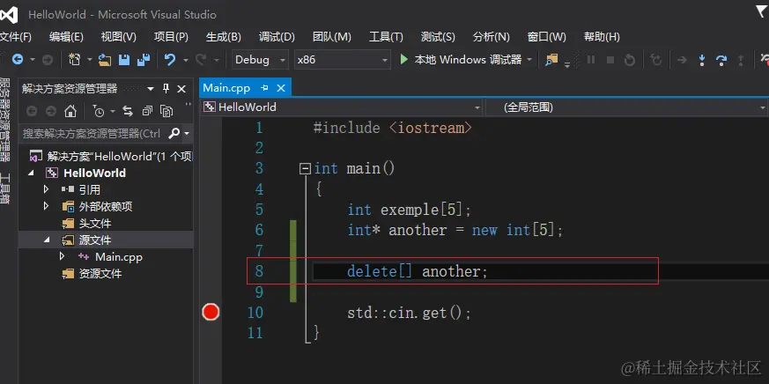Click the search magnifier in the Solution Explorer box
This screenshot has width=769, height=384.
tap(174, 133)
